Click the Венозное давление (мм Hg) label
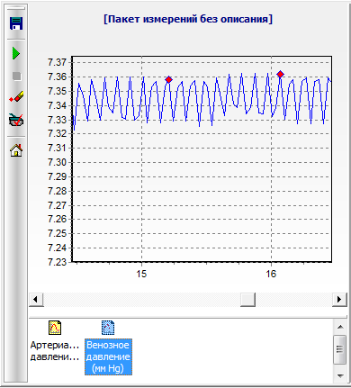This screenshot has width=351, height=388. 108,356
